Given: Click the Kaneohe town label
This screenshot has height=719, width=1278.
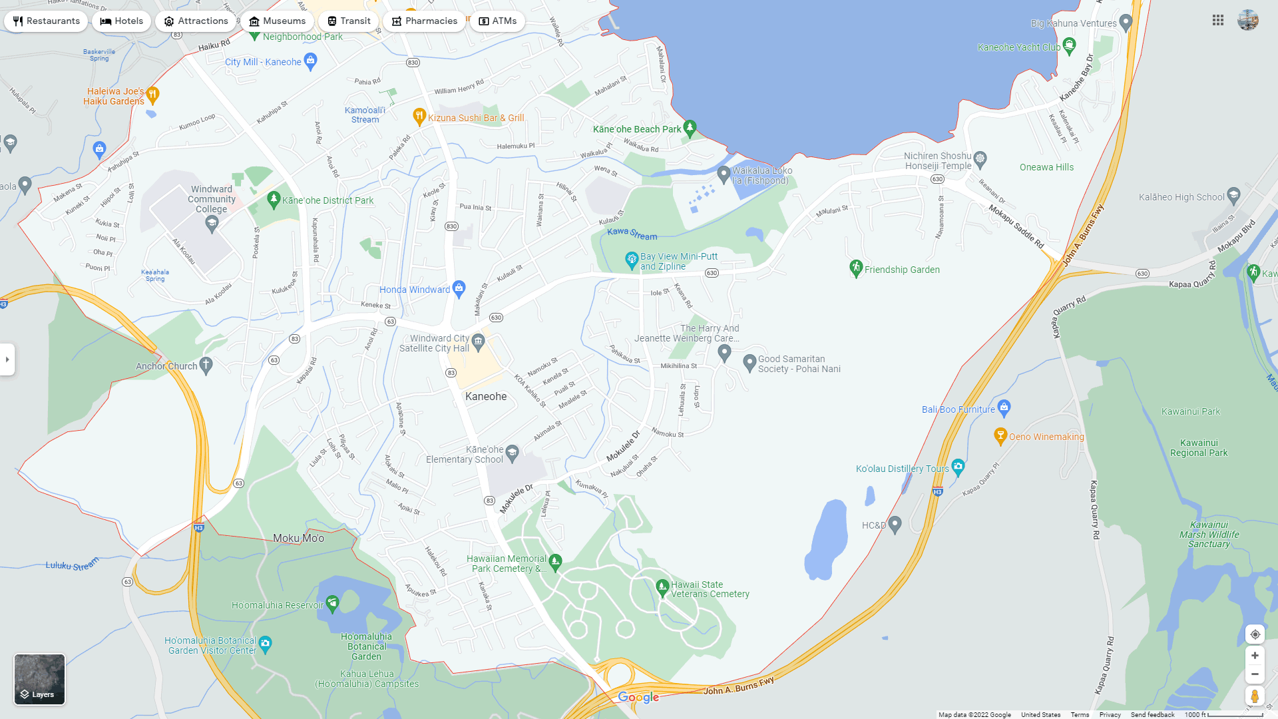Looking at the screenshot, I should click(486, 397).
